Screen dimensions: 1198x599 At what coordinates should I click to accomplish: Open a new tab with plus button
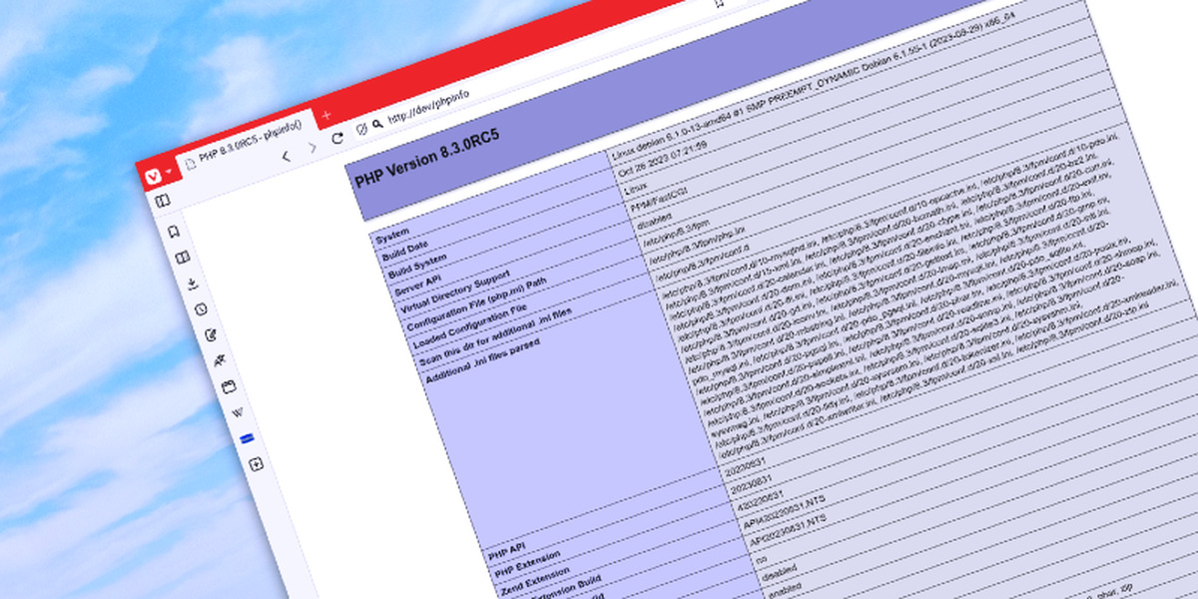pyautogui.click(x=325, y=115)
